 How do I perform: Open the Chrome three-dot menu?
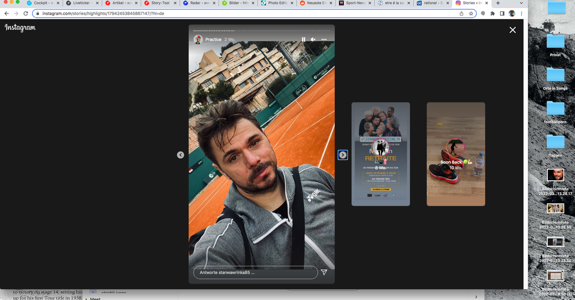522,13
